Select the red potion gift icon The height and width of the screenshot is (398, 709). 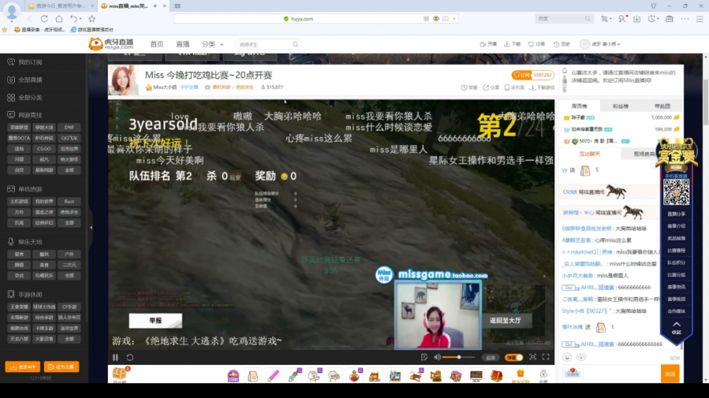355,375
